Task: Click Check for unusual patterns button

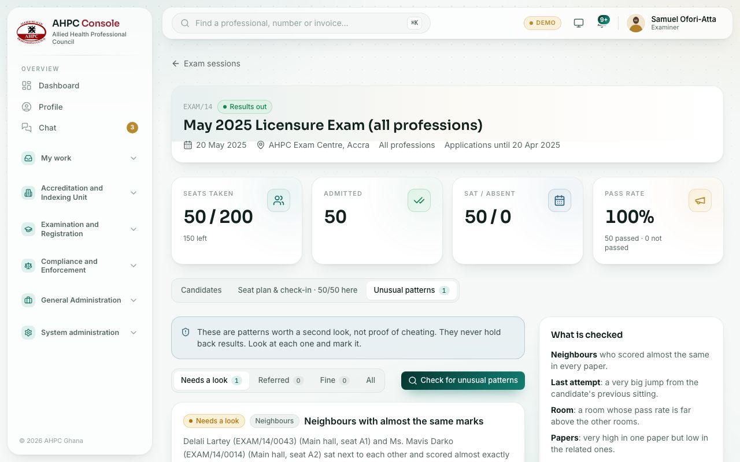Action: coord(463,381)
